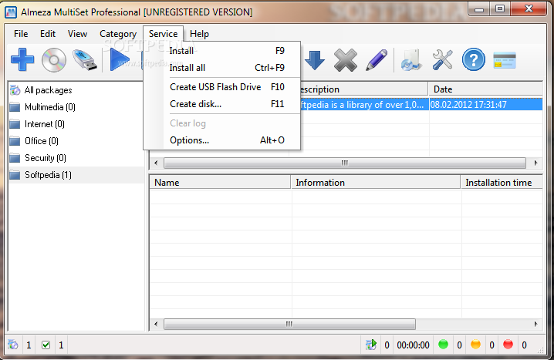Click the blue pencil edit icon

click(377, 60)
